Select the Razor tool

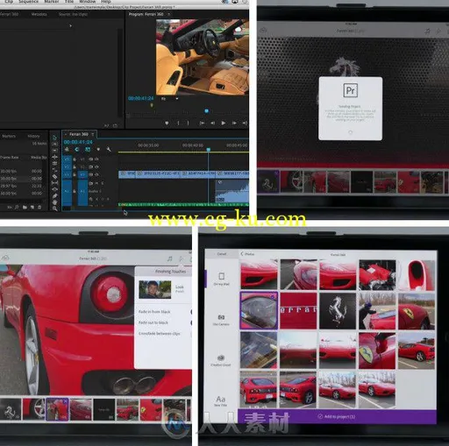54,176
